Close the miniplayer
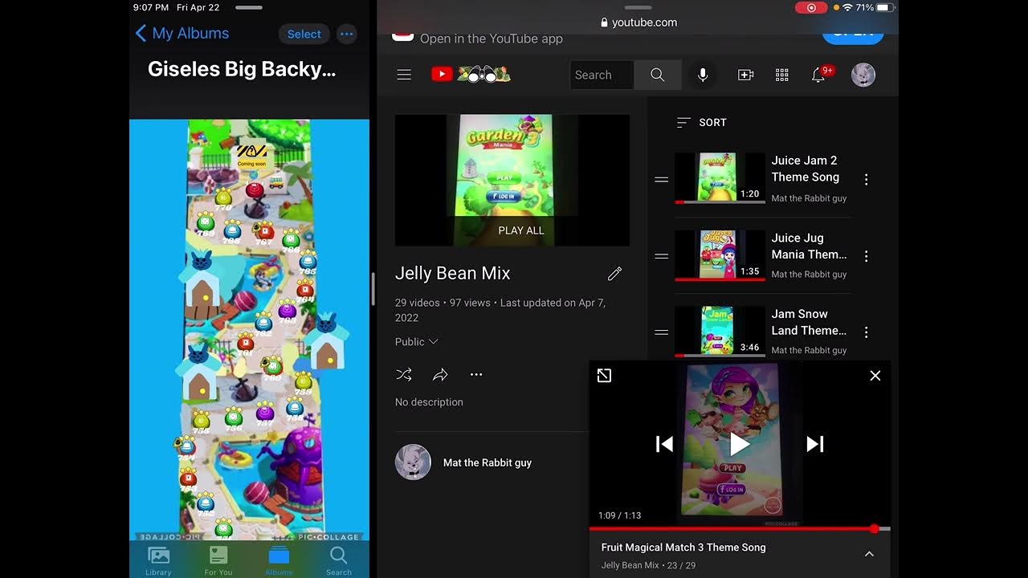 tap(875, 376)
